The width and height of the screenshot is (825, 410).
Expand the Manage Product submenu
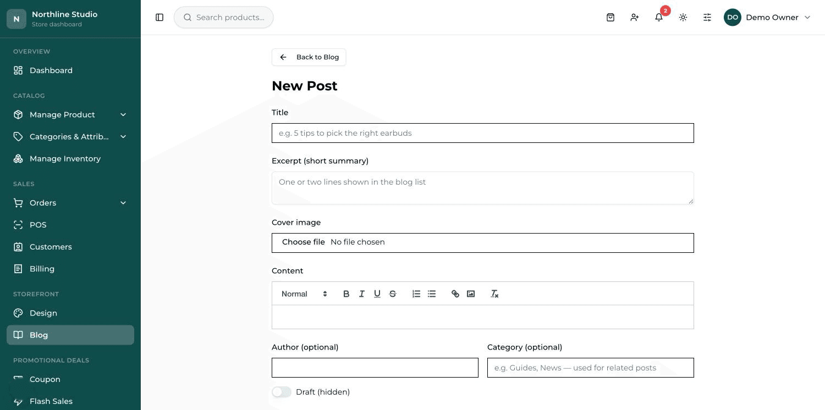[123, 115]
